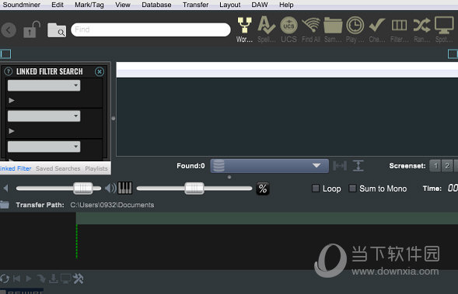Open the wrench and hammer tools icon

[78, 278]
